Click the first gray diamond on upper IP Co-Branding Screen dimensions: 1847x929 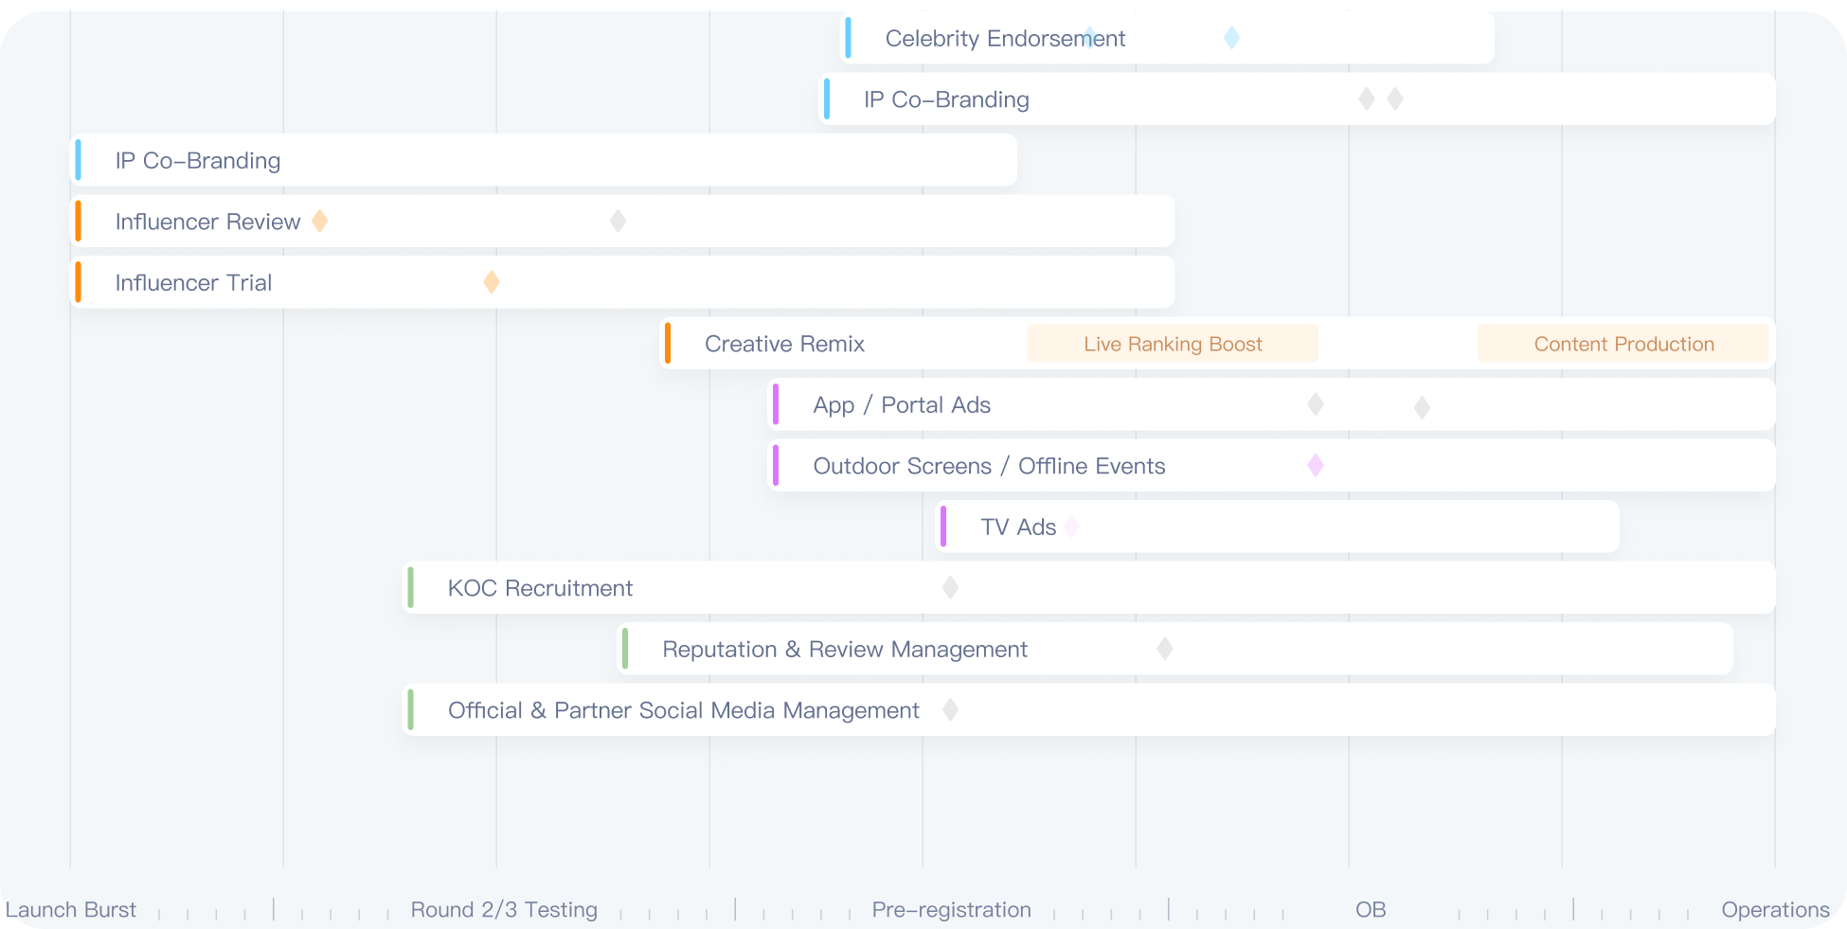[1366, 98]
